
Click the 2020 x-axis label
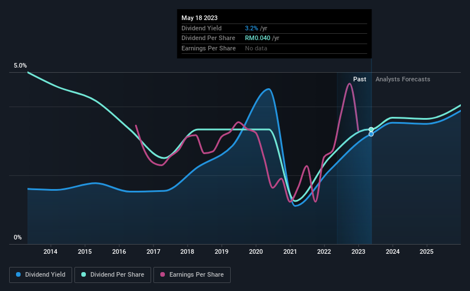coord(256,251)
